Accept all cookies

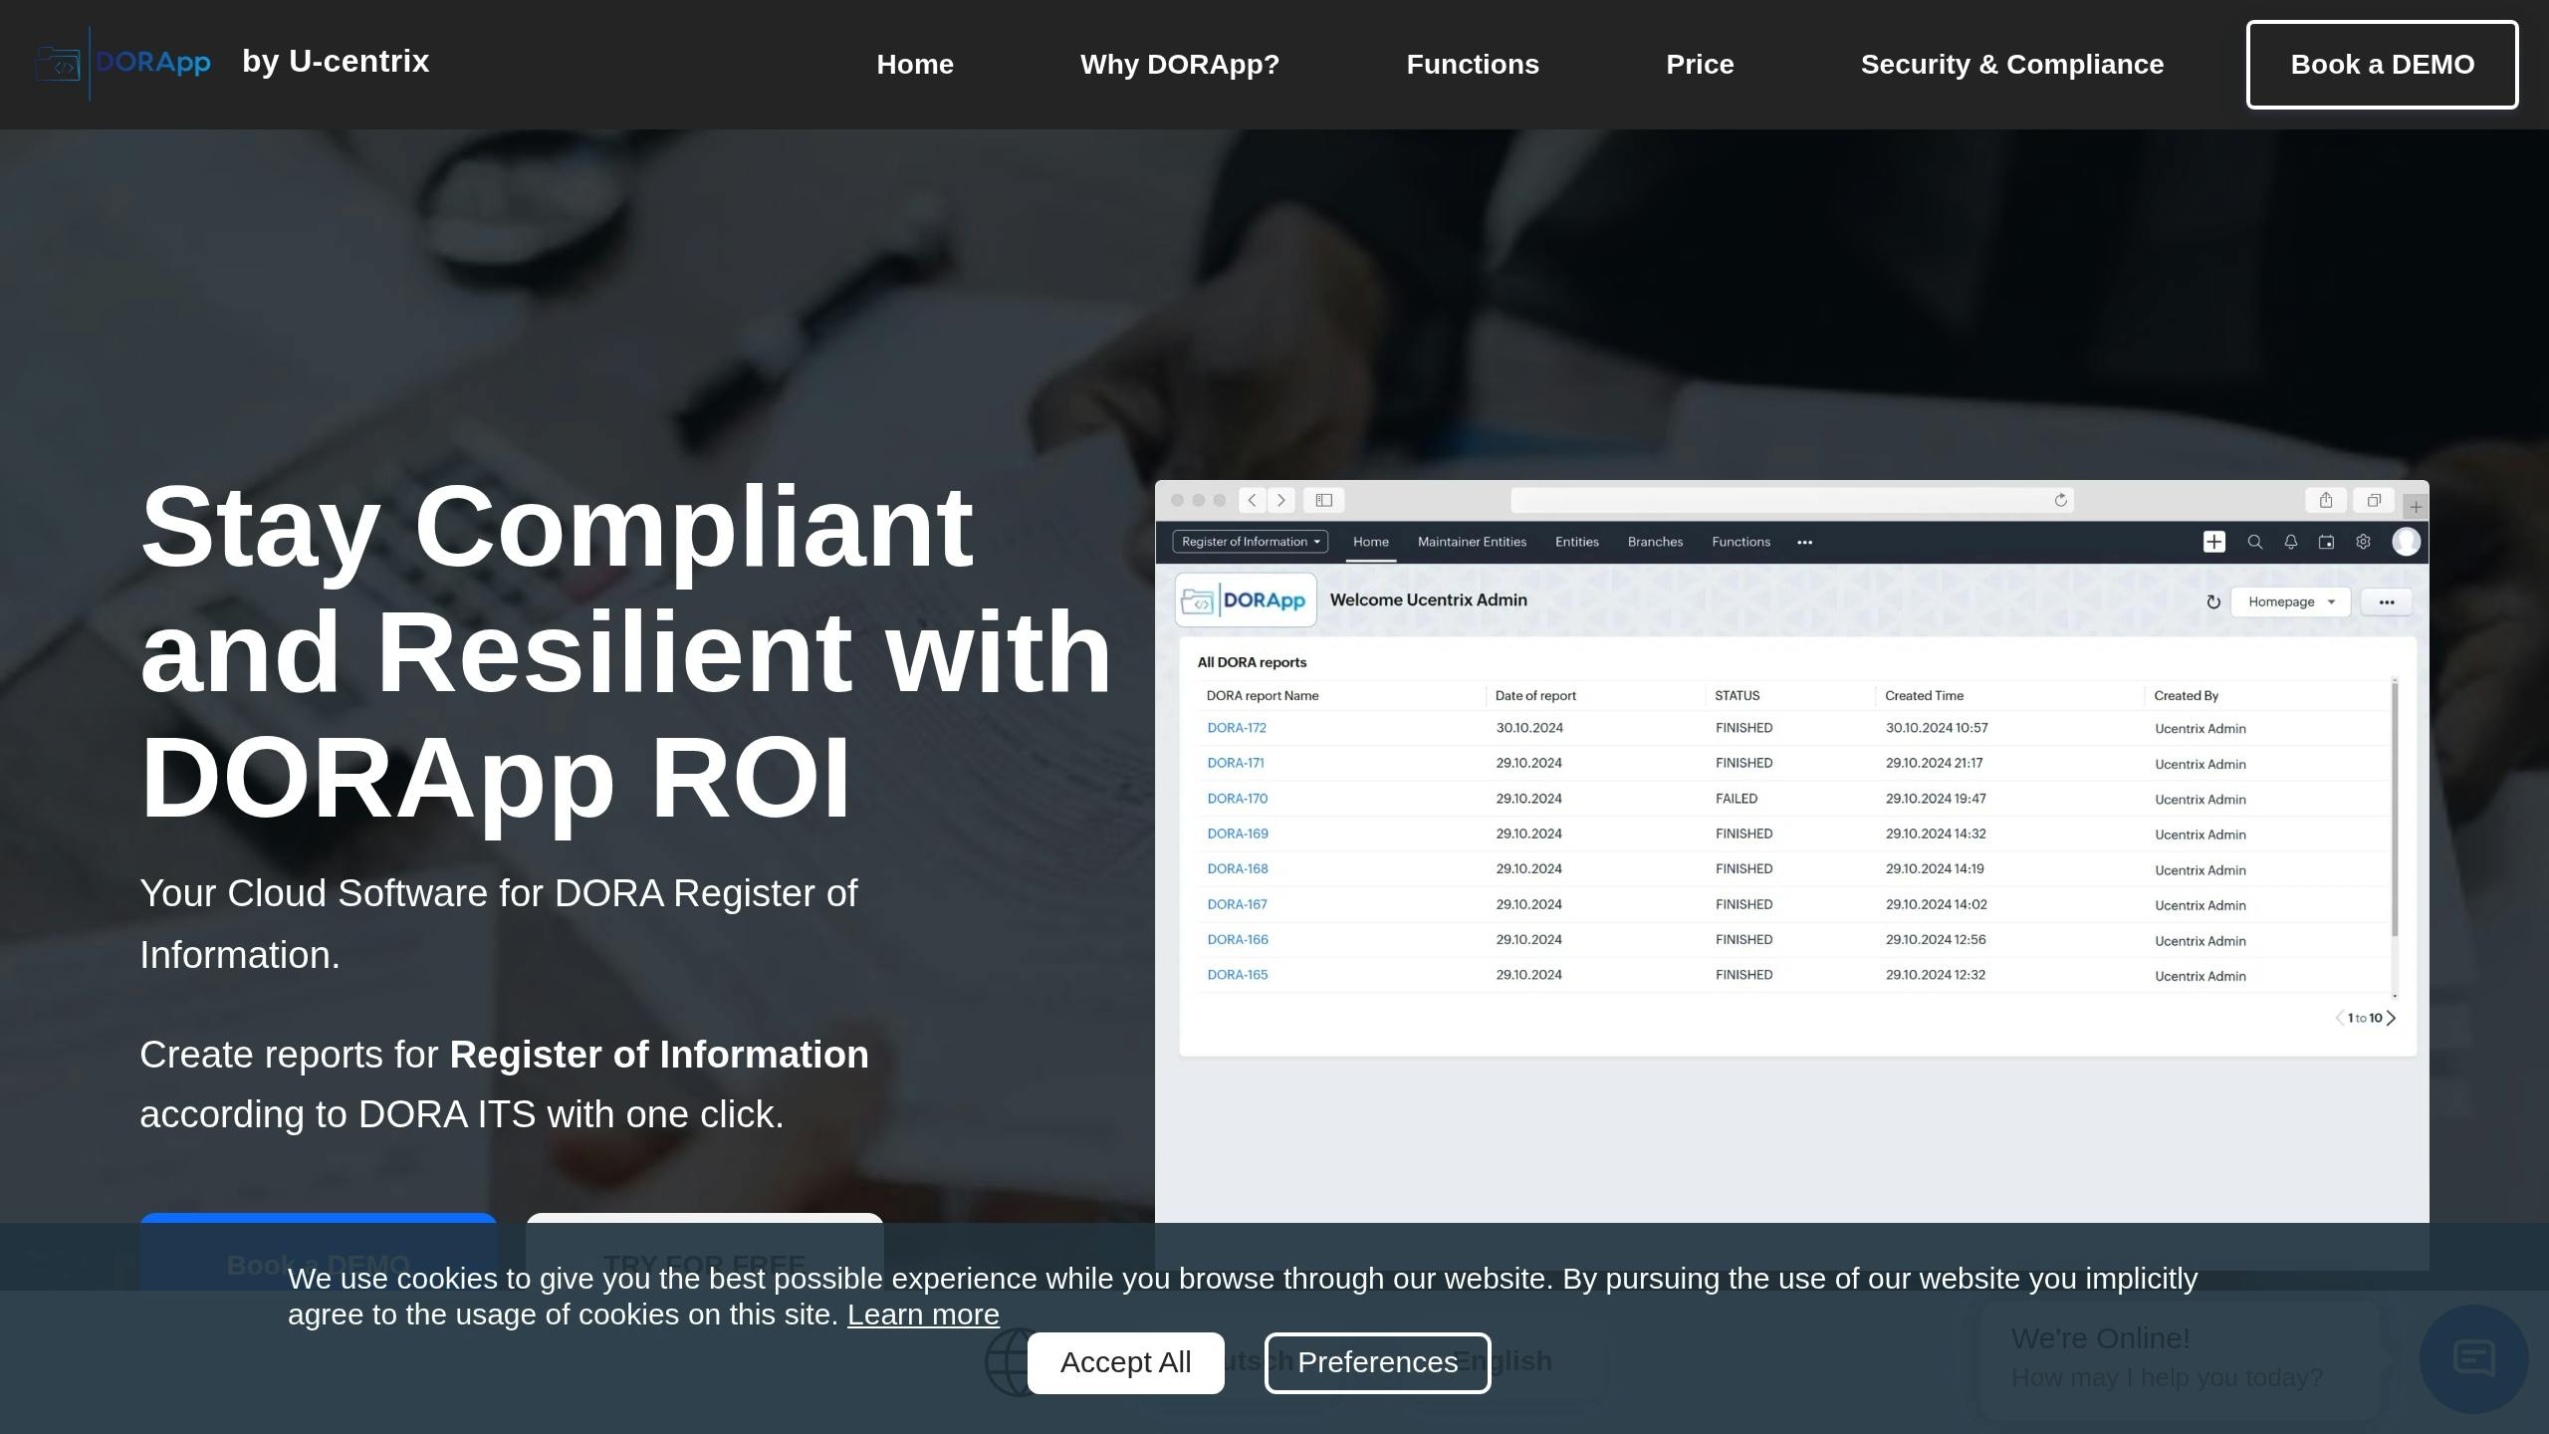click(1125, 1362)
